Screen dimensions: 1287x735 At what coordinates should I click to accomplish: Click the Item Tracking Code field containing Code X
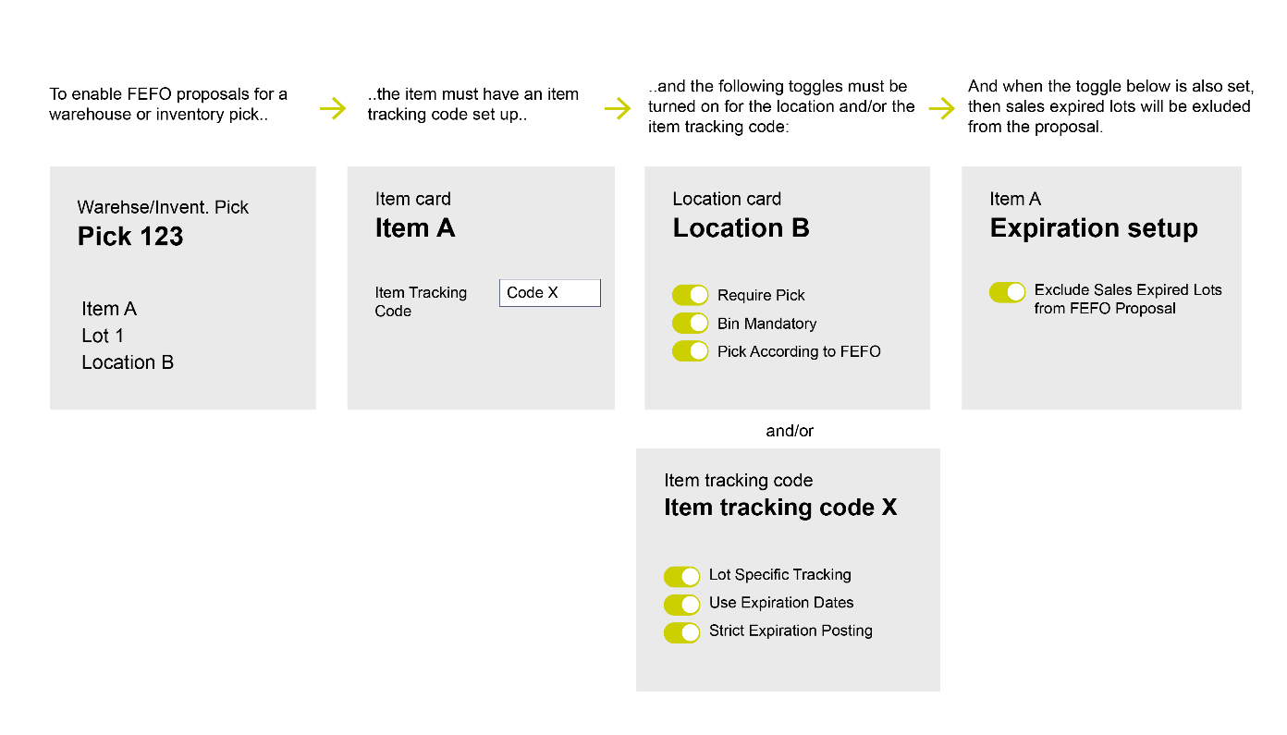tap(549, 293)
